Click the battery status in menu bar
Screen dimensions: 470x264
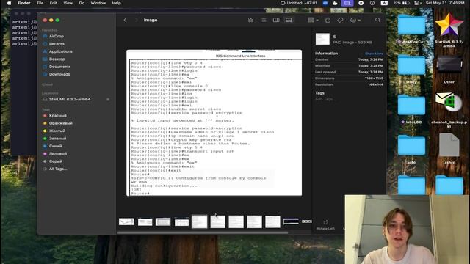coord(402,3)
